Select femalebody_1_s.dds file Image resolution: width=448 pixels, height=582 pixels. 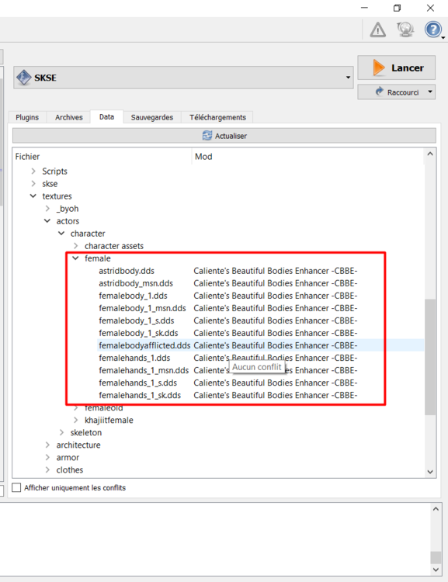pyautogui.click(x=137, y=320)
